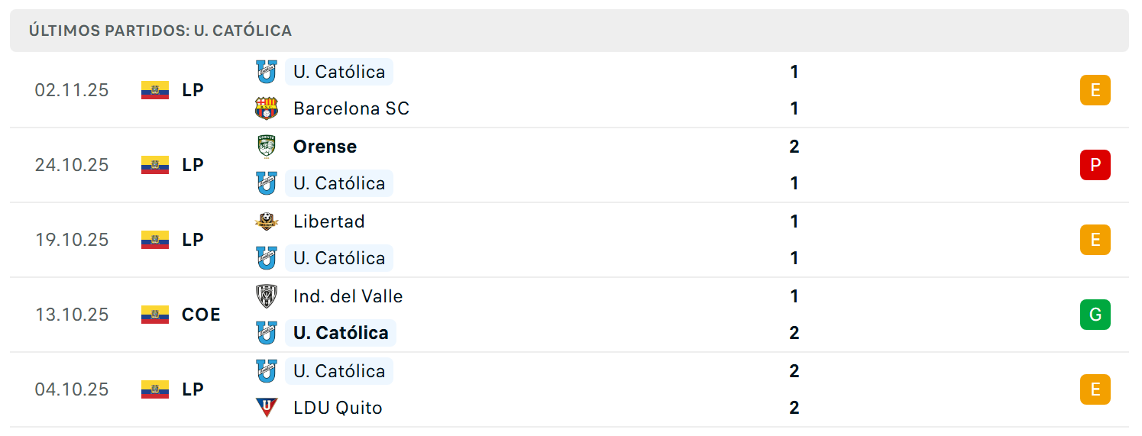Click the 19.10.25 match date

72,240
